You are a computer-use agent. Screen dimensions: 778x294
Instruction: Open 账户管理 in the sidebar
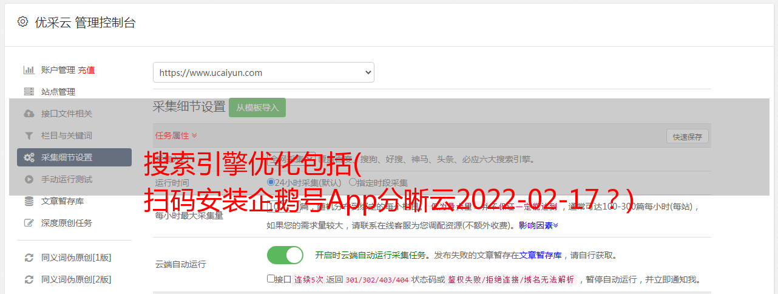tap(58, 70)
